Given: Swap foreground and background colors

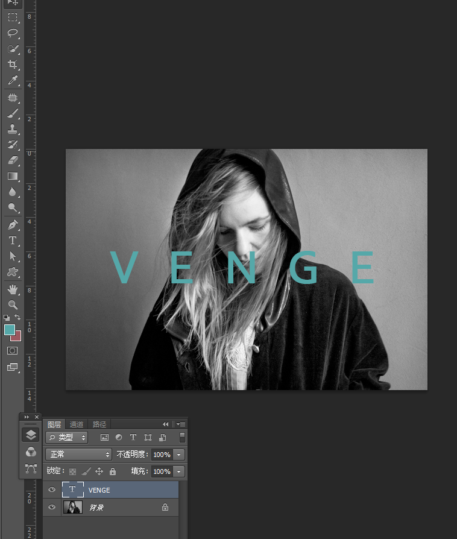Looking at the screenshot, I should pyautogui.click(x=17, y=317).
